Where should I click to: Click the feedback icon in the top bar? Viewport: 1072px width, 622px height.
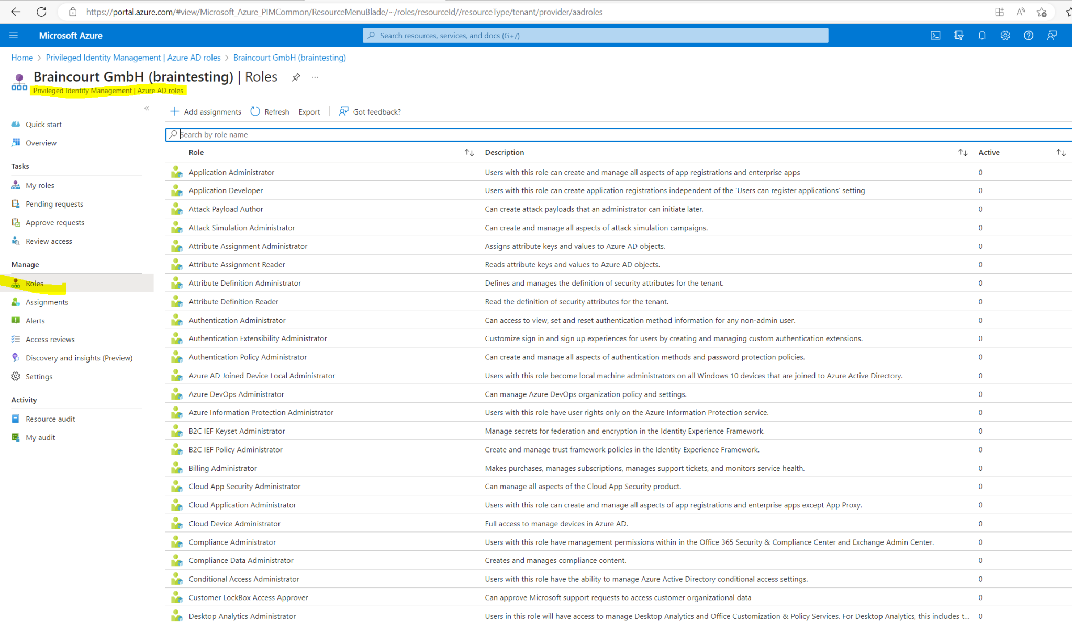click(1052, 35)
